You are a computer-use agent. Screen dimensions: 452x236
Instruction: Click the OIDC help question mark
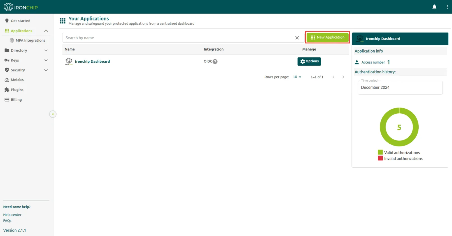tap(215, 62)
